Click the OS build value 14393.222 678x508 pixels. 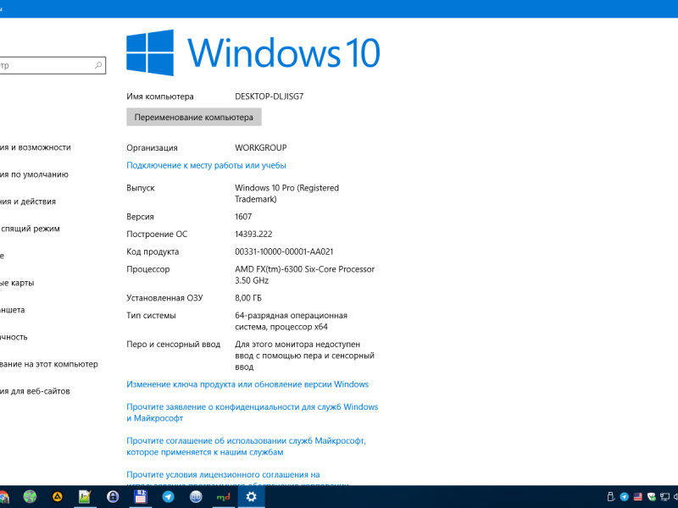tap(253, 235)
